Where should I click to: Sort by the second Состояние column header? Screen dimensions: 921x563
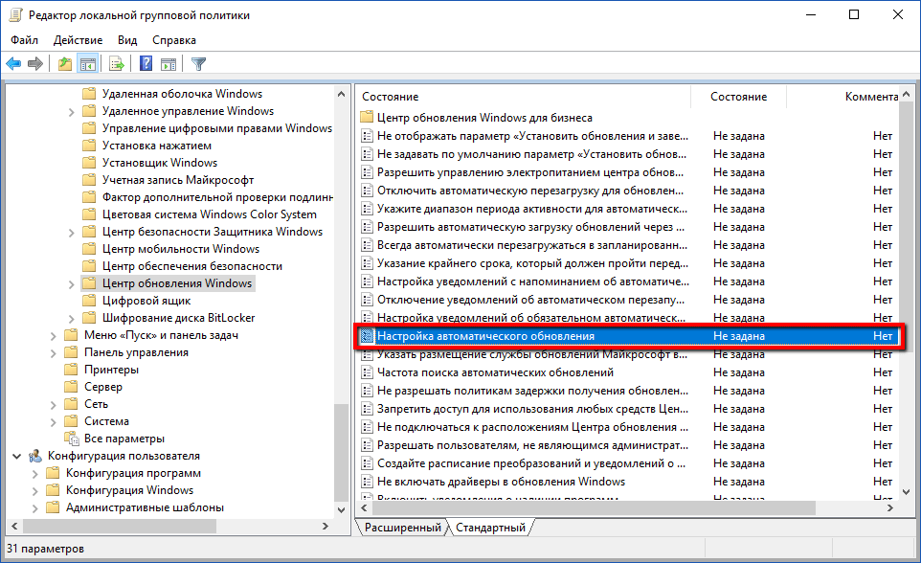(x=738, y=97)
